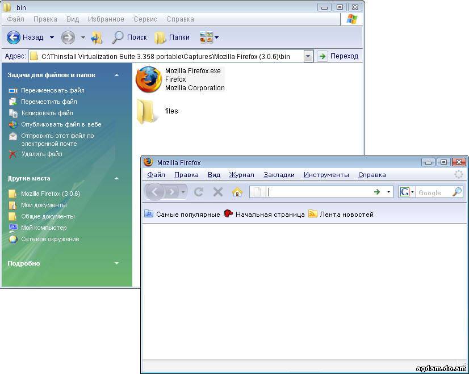
Task: Collapse the Задачи для файлов и папок panel
Action: [x=116, y=75]
